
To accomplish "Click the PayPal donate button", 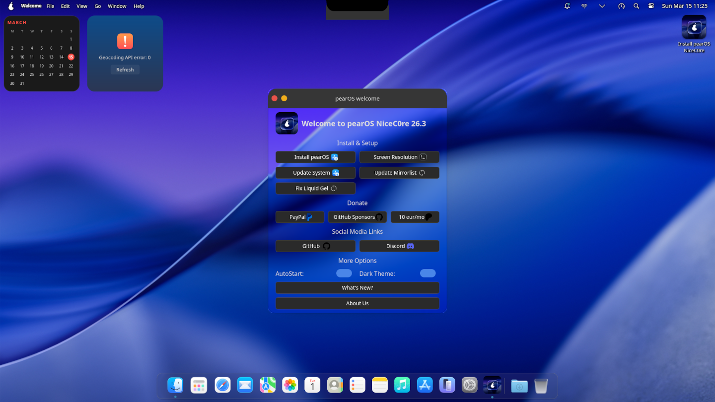I will (x=300, y=217).
